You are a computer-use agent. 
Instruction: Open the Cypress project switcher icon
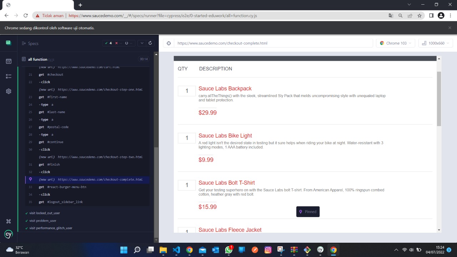tap(9, 43)
